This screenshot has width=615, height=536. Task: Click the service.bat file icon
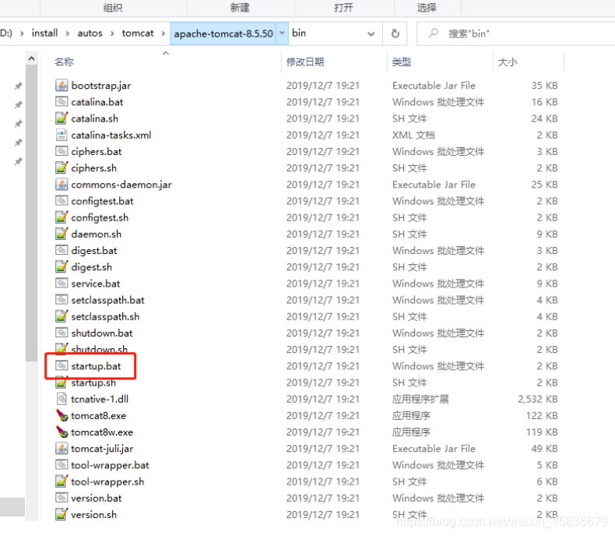(x=61, y=283)
